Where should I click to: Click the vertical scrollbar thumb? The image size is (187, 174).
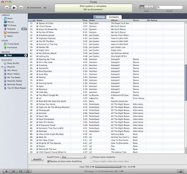tap(185, 83)
